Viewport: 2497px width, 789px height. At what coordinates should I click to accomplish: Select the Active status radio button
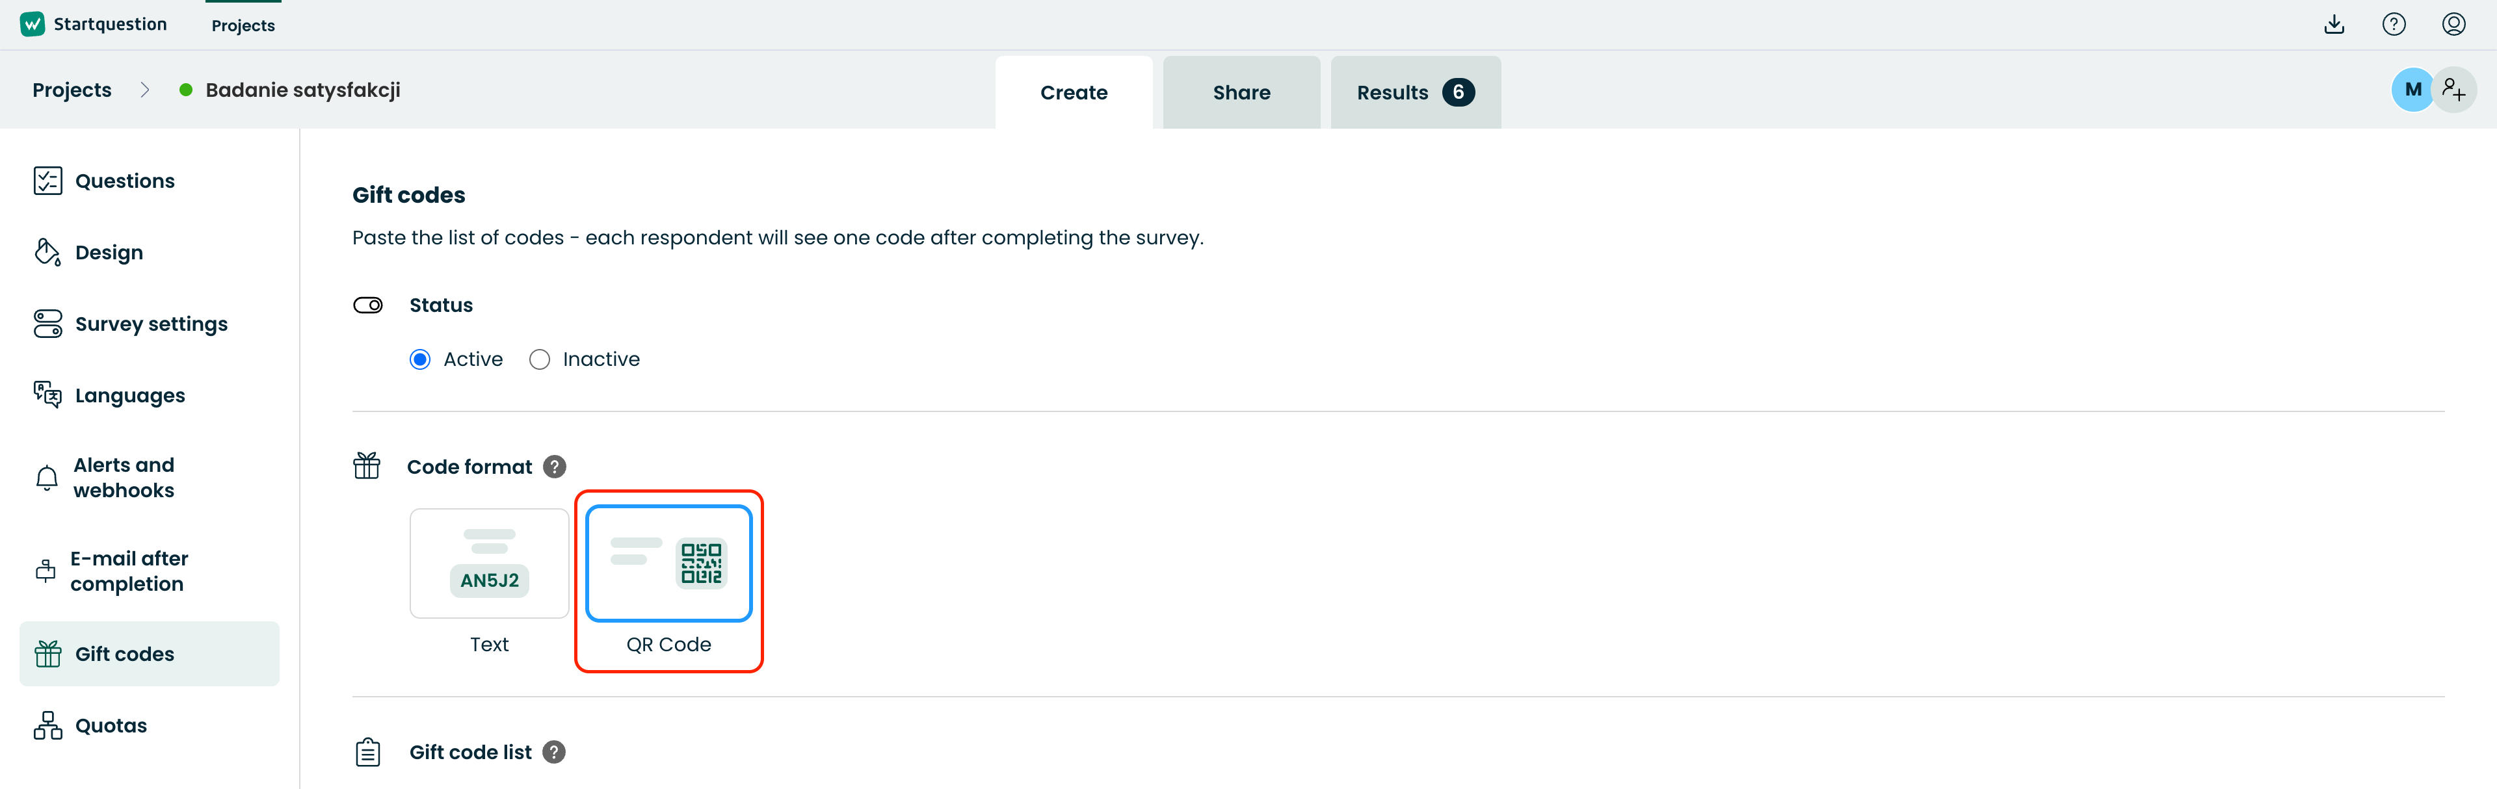[419, 359]
